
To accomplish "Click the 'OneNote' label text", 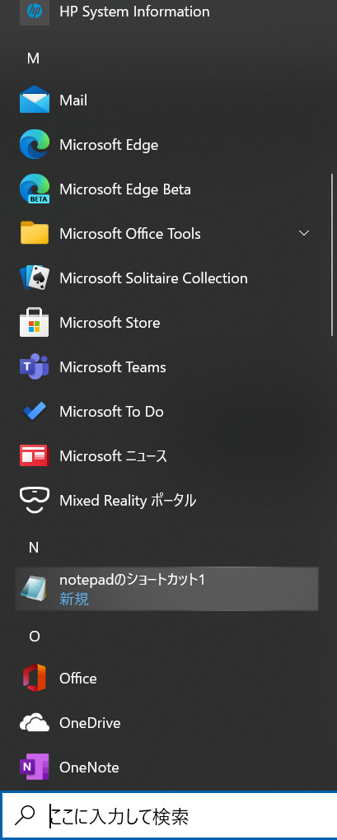I will (90, 768).
